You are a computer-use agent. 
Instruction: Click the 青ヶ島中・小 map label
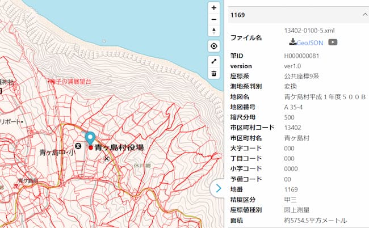tap(57, 153)
